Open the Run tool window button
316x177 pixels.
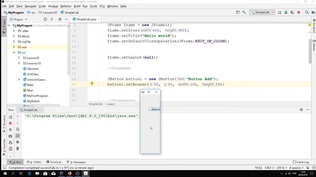[15, 162]
